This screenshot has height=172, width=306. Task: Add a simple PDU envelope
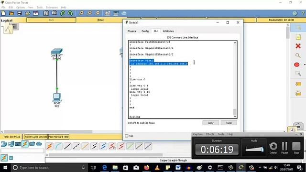point(298,84)
